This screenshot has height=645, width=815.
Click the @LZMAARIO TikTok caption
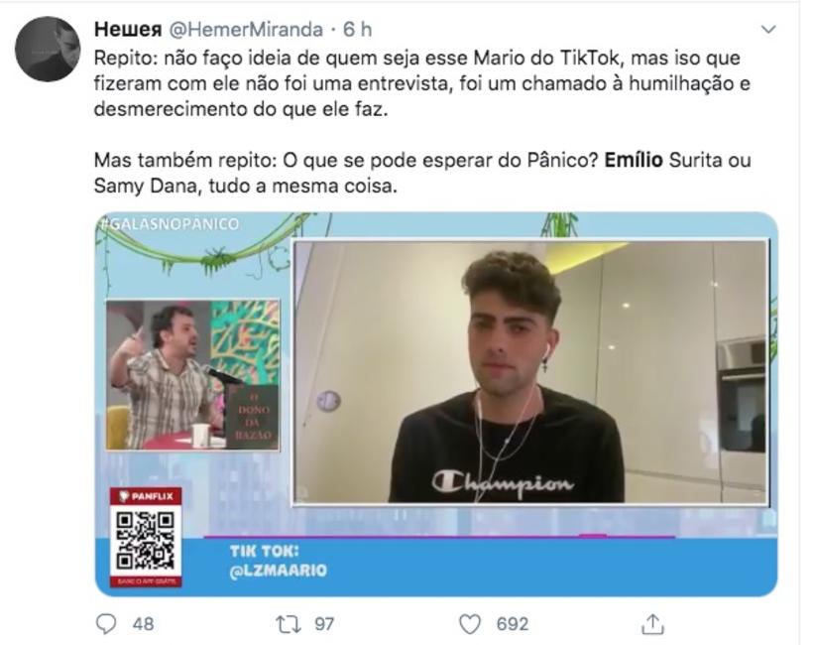click(x=279, y=571)
